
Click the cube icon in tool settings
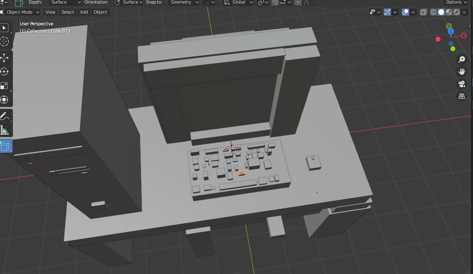point(19,3)
